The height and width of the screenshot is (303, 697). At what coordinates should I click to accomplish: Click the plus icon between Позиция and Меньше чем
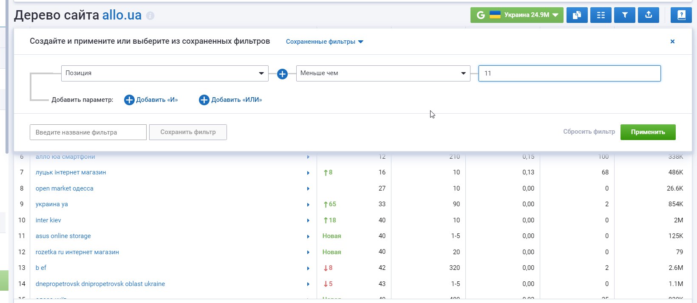pyautogui.click(x=282, y=74)
